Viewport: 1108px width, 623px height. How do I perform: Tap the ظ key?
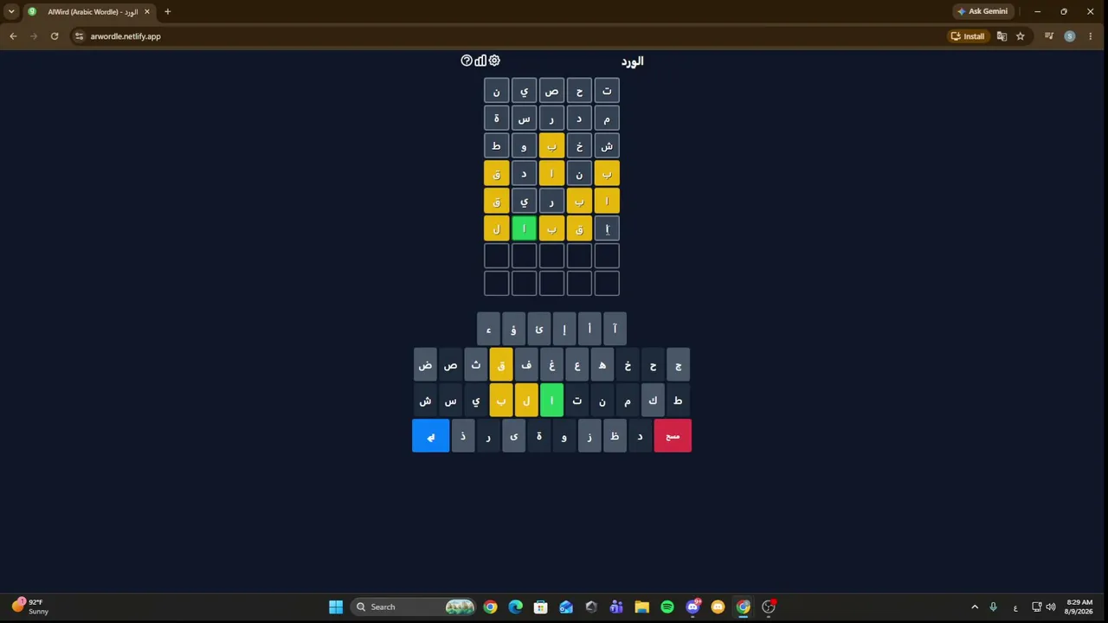click(x=615, y=436)
